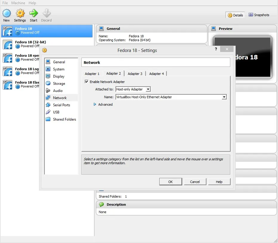The width and height of the screenshot is (278, 243).
Task: Switch to the Adapter 3 tab
Action: (x=135, y=74)
